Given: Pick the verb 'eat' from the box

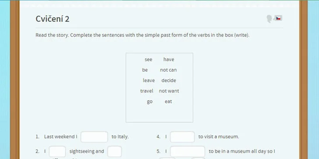Looking at the screenshot, I should tap(168, 102).
